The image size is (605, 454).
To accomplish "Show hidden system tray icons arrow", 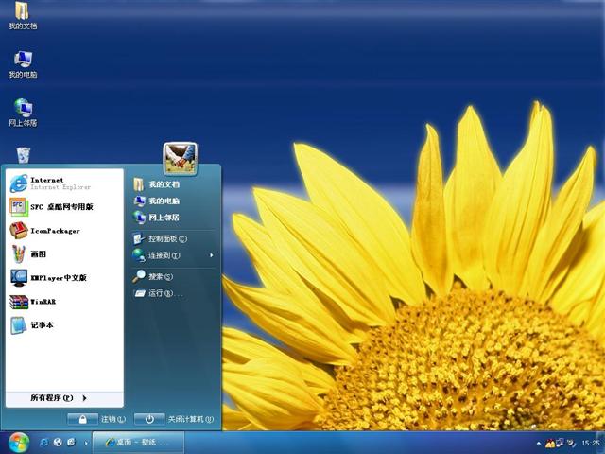I will (x=538, y=444).
